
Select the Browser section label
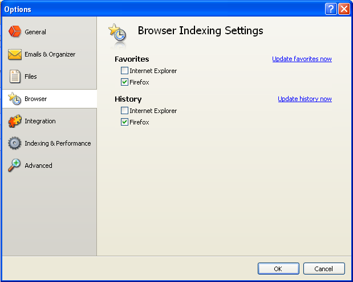tap(36, 99)
